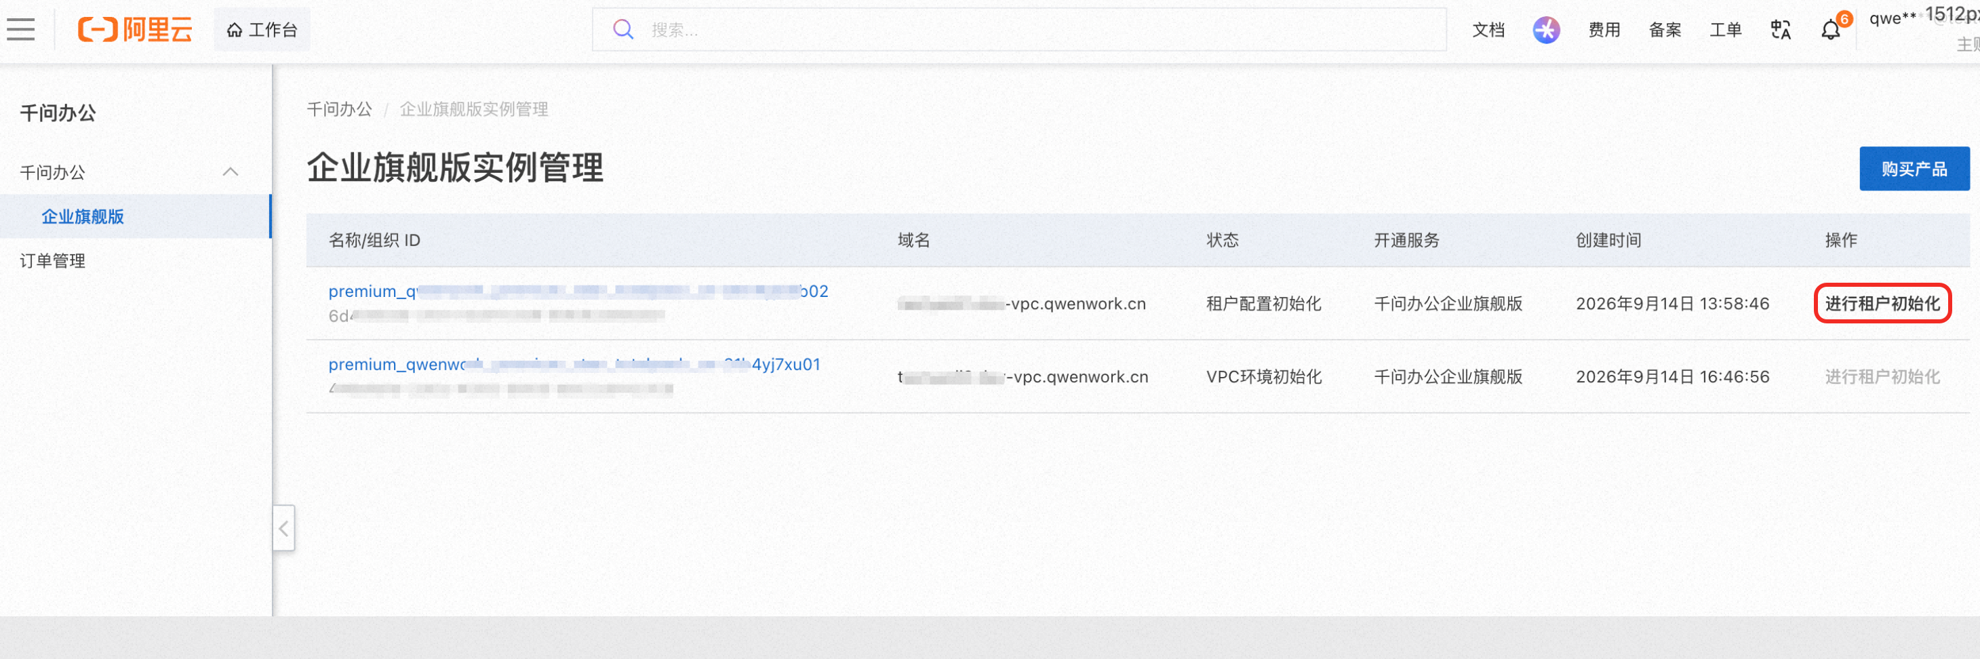Open 费用 in top bar
This screenshot has height=659, width=1980.
click(x=1604, y=29)
